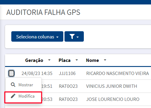
Task: Open the Placa column sort arrow
Action: click(77, 60)
